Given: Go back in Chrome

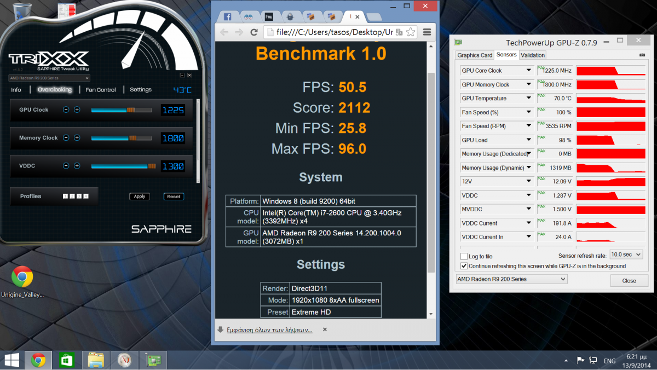Looking at the screenshot, I should tap(224, 32).
